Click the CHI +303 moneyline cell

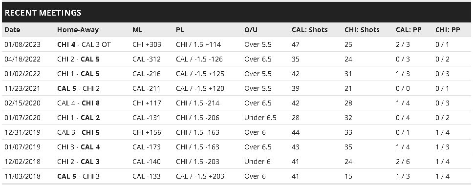147,44
